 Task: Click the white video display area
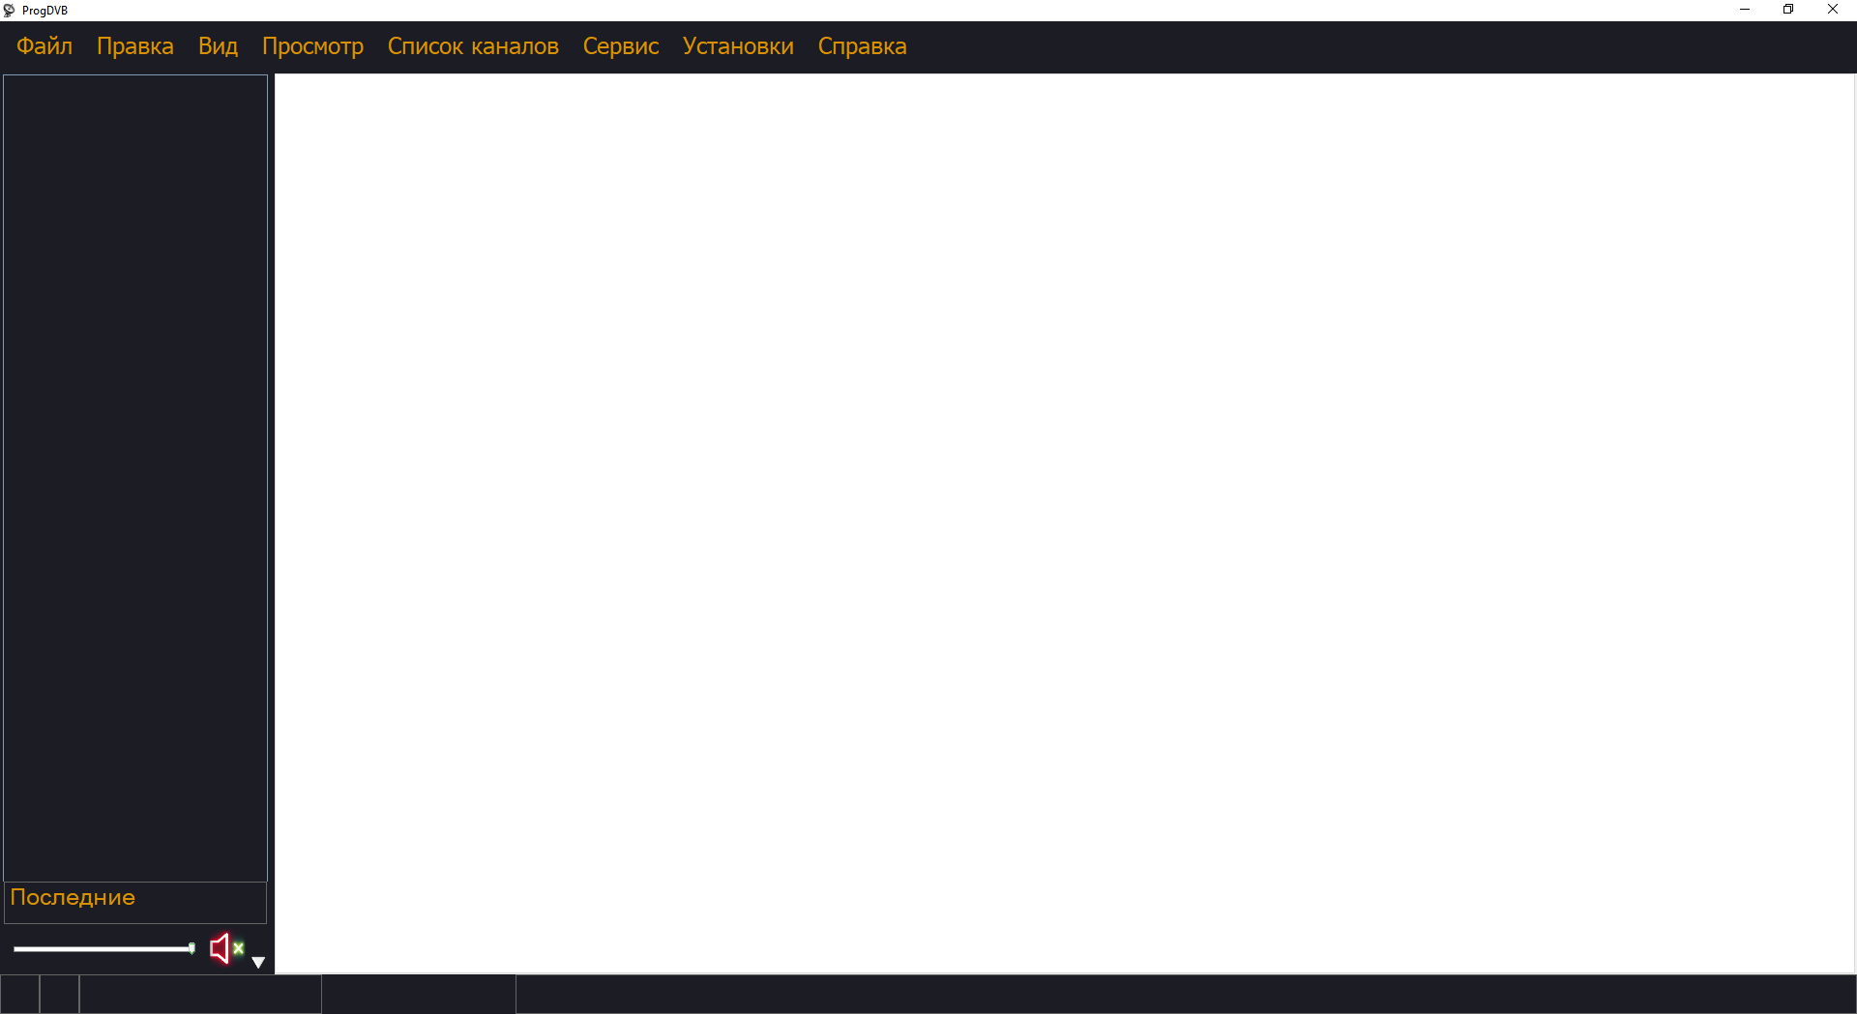pos(1064,522)
